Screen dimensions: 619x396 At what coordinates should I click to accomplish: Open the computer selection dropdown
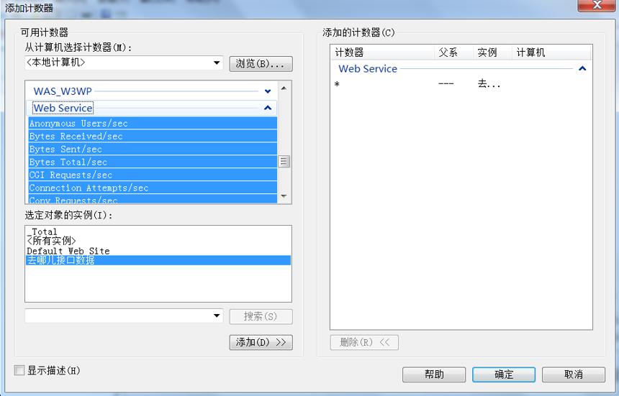tap(217, 63)
